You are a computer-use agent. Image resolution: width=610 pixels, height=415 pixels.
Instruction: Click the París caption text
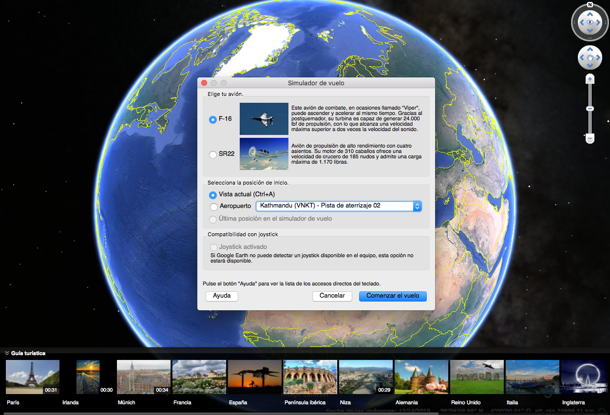point(13,403)
